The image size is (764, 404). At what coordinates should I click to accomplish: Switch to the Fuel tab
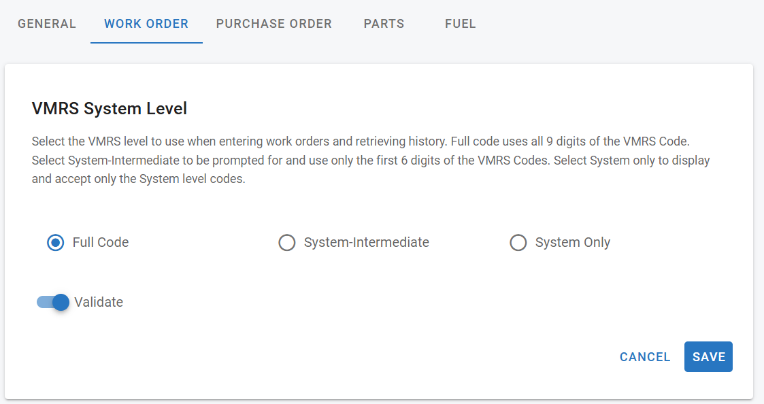coord(460,24)
